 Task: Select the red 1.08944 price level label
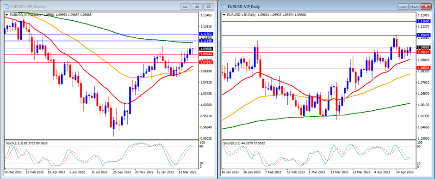point(206,54)
